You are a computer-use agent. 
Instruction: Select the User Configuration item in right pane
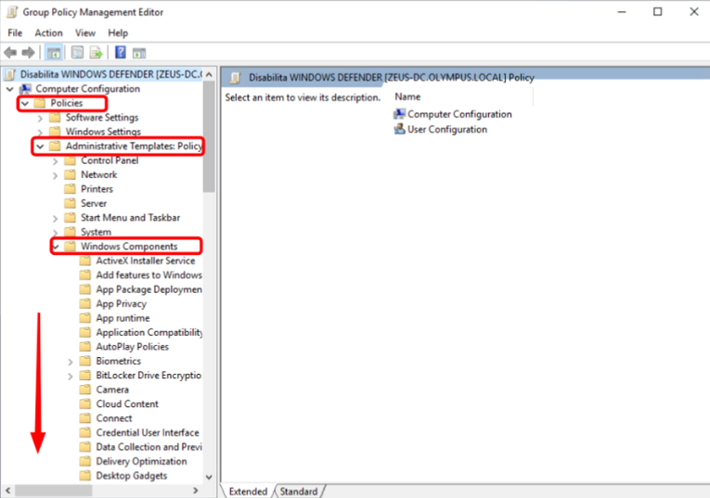[446, 130]
